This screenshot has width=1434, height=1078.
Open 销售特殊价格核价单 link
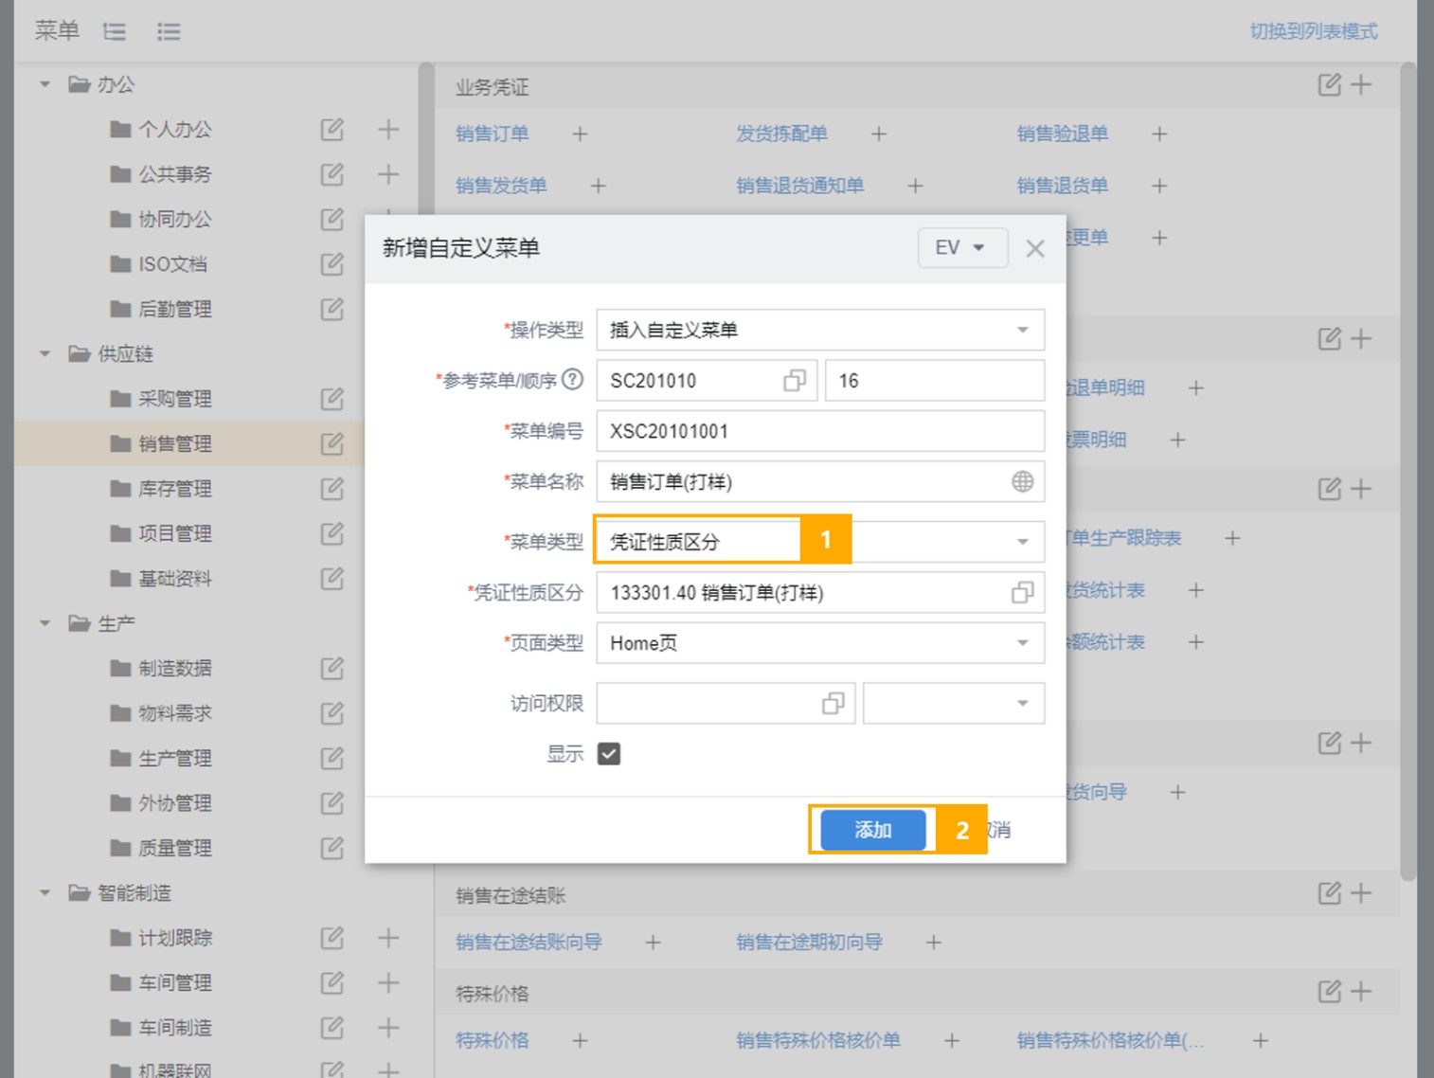[x=818, y=1040]
